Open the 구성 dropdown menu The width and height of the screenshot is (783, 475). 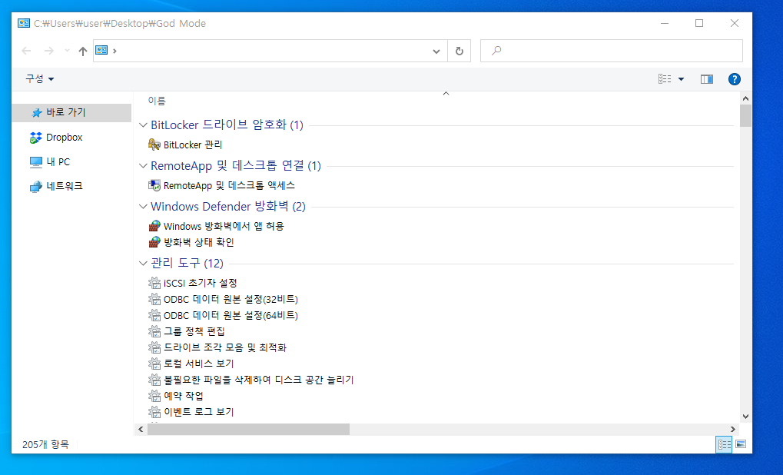click(x=39, y=79)
